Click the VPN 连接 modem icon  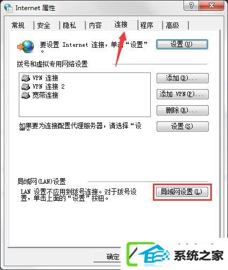pos(26,78)
